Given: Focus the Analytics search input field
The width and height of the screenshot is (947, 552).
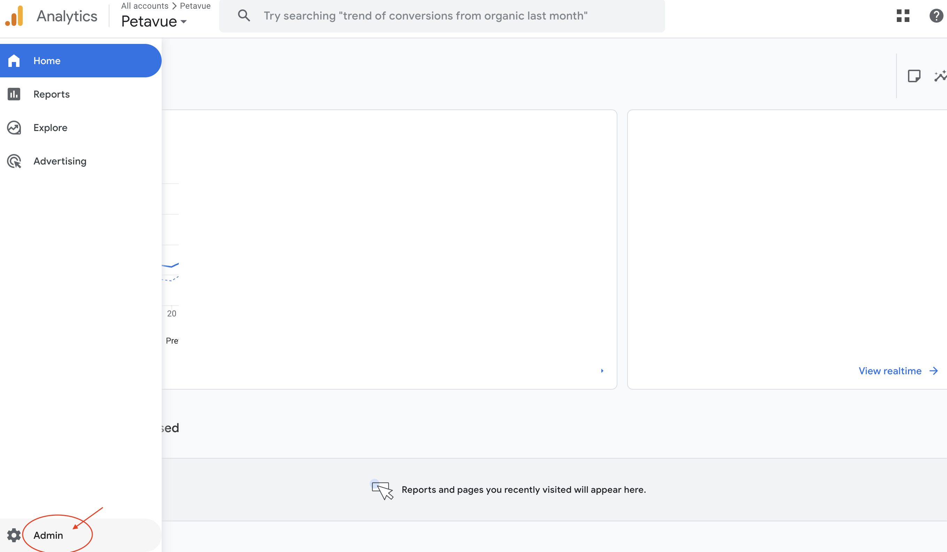Looking at the screenshot, I should [x=425, y=16].
